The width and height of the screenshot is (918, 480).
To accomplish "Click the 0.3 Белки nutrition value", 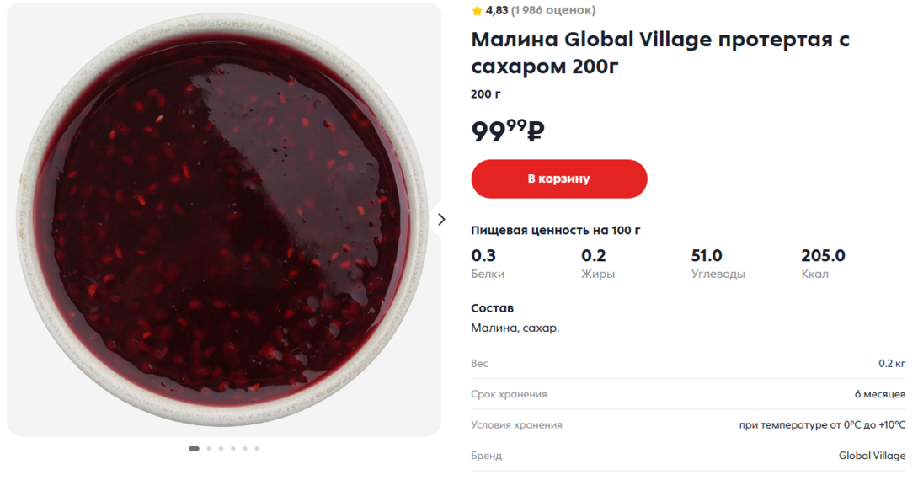I will 483,256.
